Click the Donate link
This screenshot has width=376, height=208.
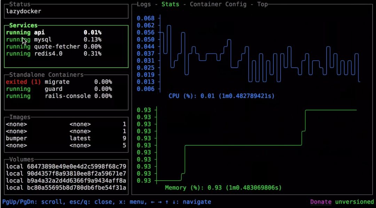[x=321, y=202]
